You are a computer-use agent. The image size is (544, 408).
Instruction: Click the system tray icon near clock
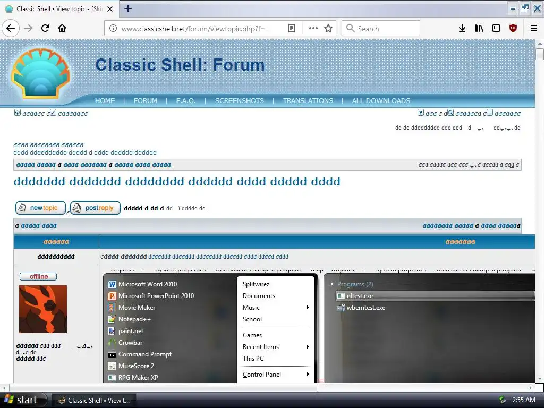(x=502, y=400)
